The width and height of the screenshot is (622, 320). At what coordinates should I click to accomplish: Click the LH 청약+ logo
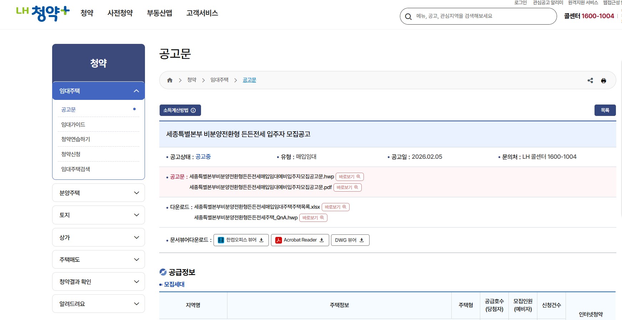pyautogui.click(x=43, y=13)
